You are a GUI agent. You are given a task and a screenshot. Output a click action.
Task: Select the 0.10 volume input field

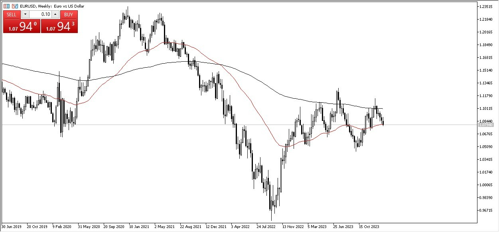[x=40, y=14]
